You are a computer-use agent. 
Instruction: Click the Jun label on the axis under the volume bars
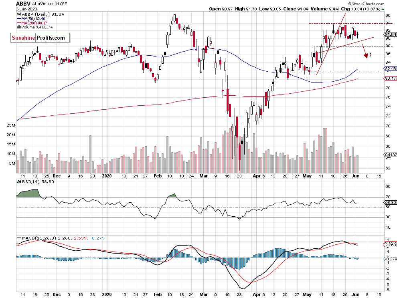tap(356, 176)
